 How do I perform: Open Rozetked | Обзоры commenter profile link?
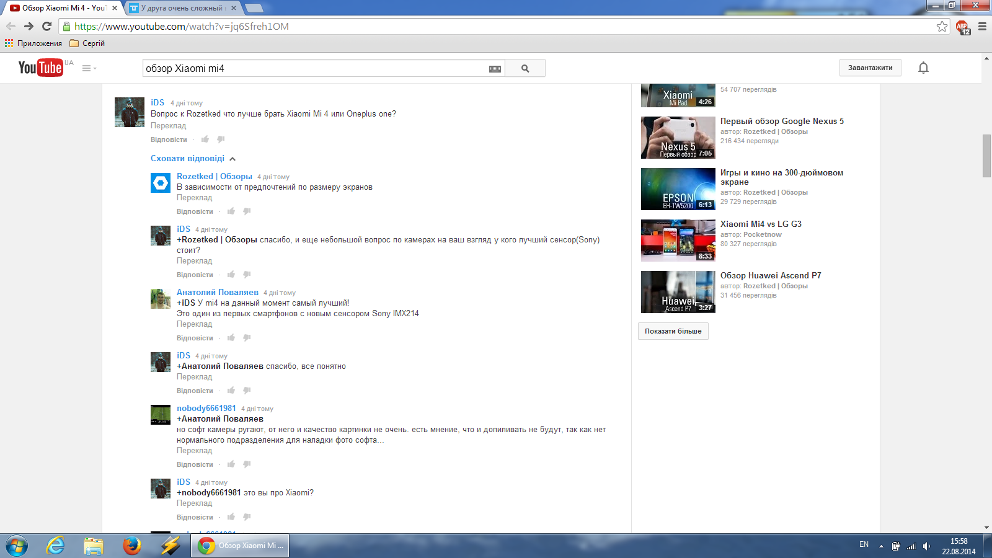point(215,177)
